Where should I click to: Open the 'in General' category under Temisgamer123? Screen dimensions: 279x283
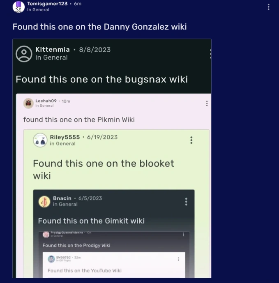[38, 10]
